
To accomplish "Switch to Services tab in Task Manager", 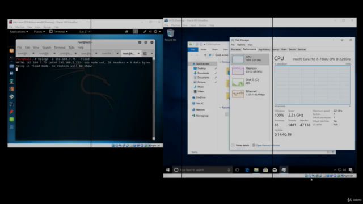I will (302, 49).
